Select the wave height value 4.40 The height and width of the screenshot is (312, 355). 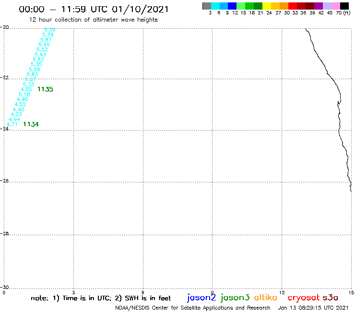[x=19, y=109]
